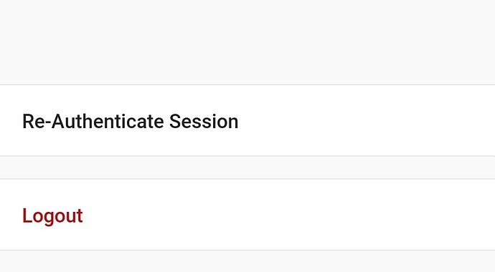Tap the Re-Authenticate Session option

tap(247, 120)
